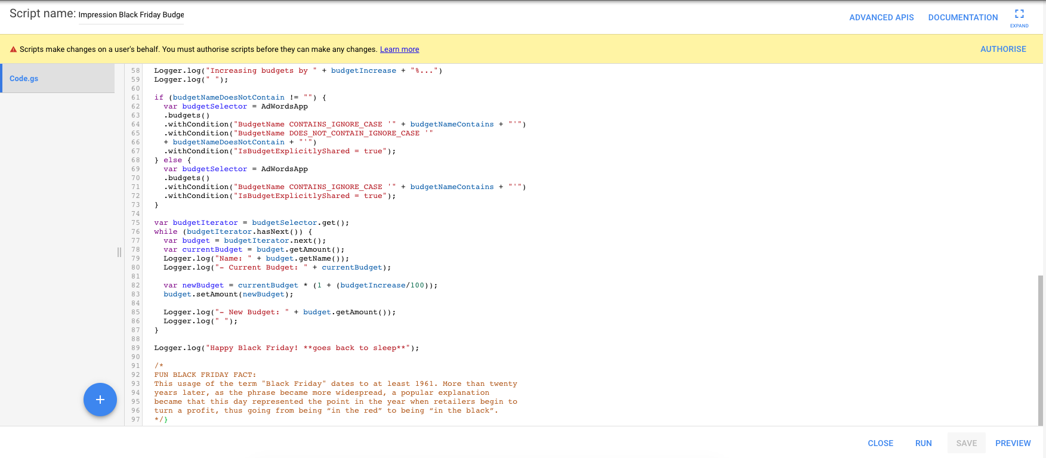Preview the script
Viewport: 1046px width, 458px height.
tap(1013, 443)
